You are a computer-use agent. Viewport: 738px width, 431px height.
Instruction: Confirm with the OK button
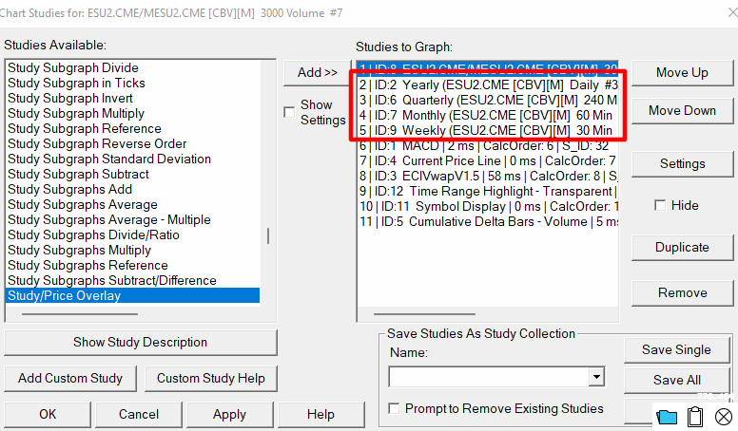[x=48, y=414]
